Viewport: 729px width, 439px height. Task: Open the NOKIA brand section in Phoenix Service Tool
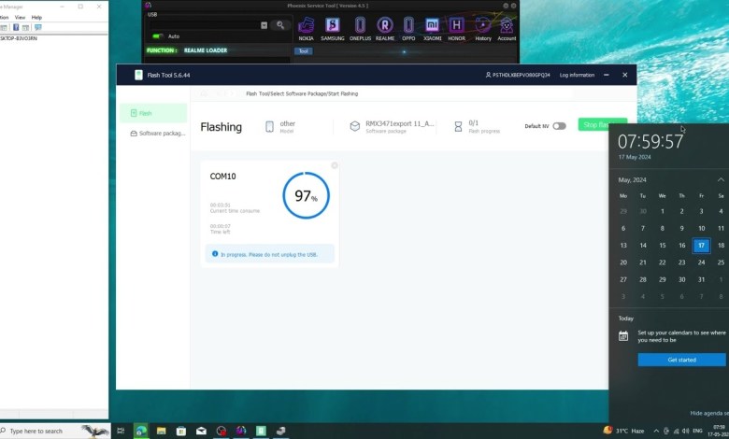point(306,28)
